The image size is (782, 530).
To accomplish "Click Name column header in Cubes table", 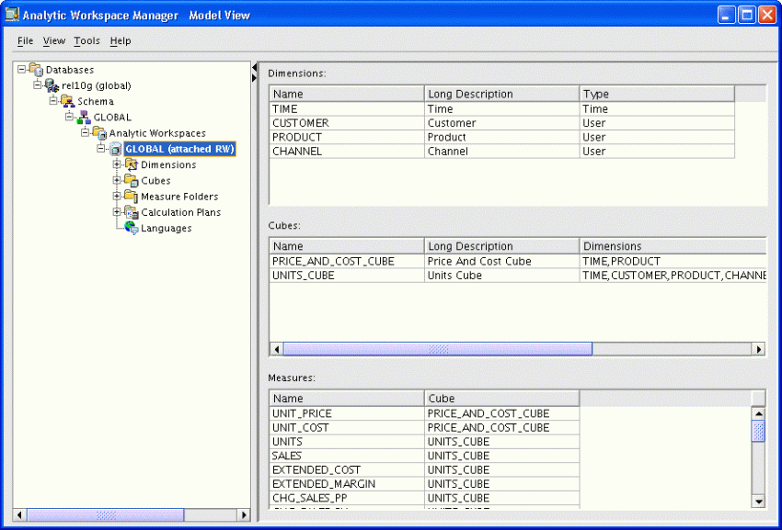I will pyautogui.click(x=347, y=246).
